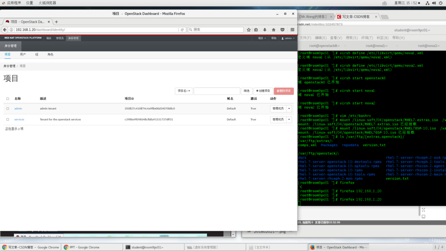Switch to the 组 sub-tab
Screen dimensions: 446x251
pos(37,54)
